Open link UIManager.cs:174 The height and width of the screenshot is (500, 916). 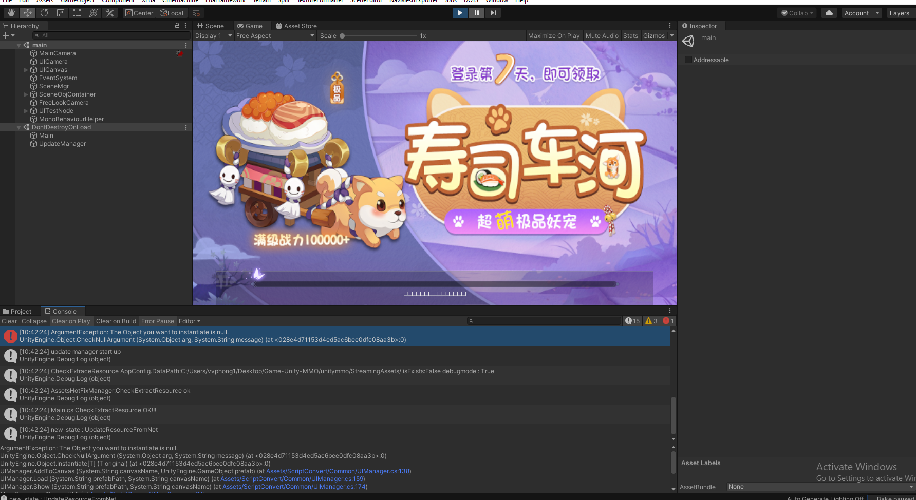click(294, 486)
